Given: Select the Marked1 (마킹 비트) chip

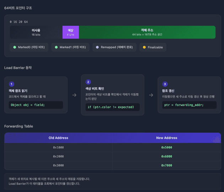Looking at the screenshot, I should point(70,47).
